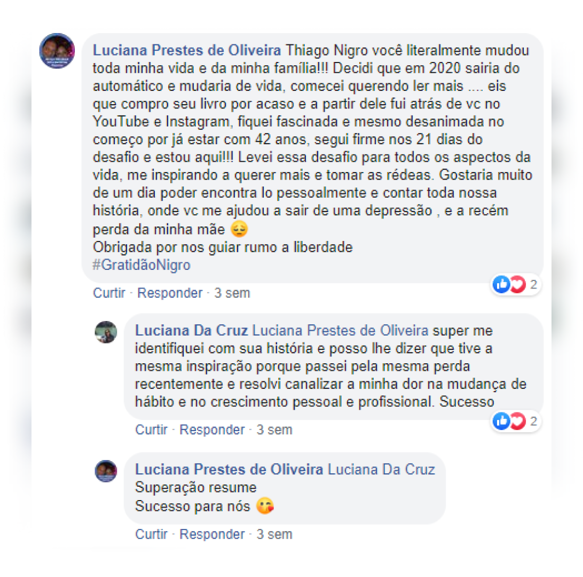Open reaction count 2 on Da Cruz reply
Viewport: 583px width, 577px height.
(533, 421)
